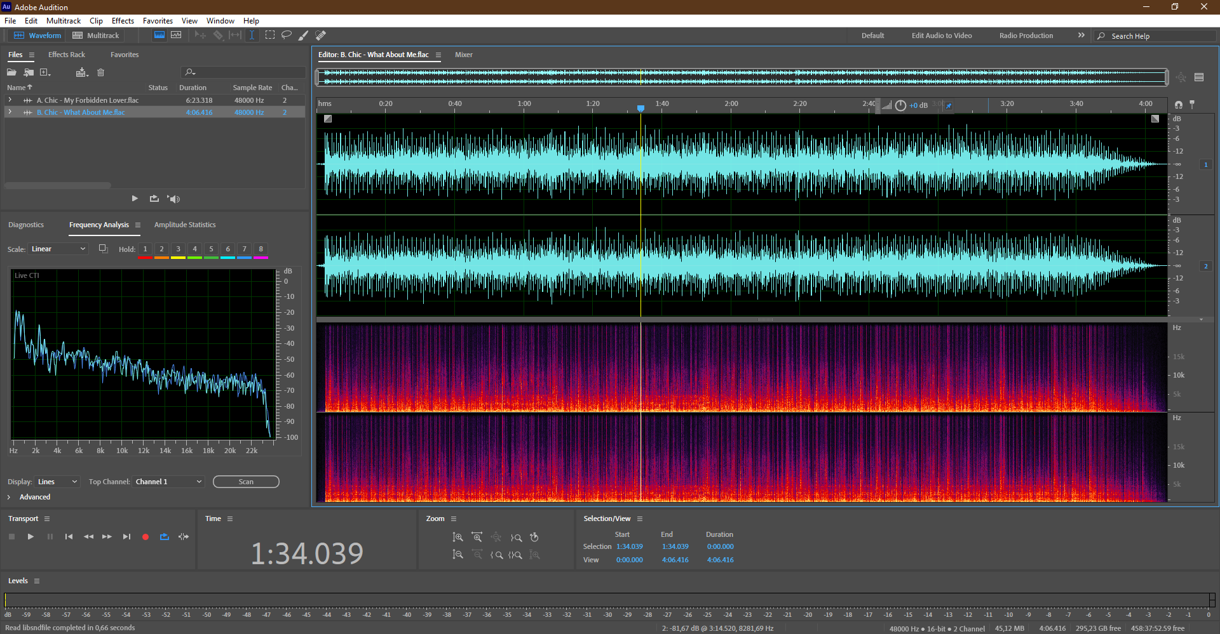Select the Paintbrush Selection tool

[304, 36]
